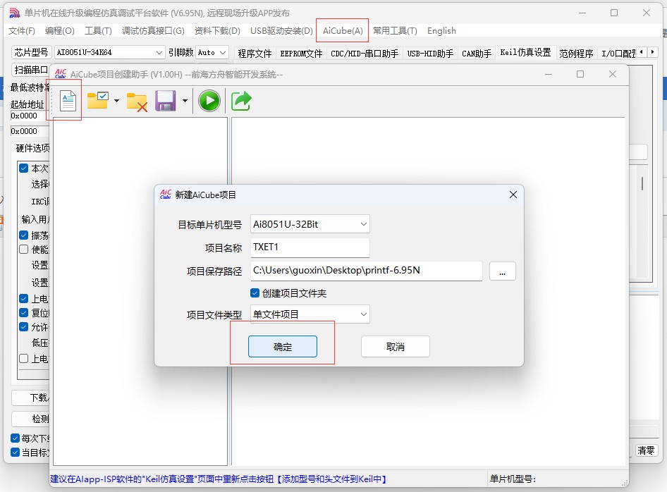The image size is (667, 492).
Task: Switch to the EEPROM文件 tab
Action: (301, 54)
